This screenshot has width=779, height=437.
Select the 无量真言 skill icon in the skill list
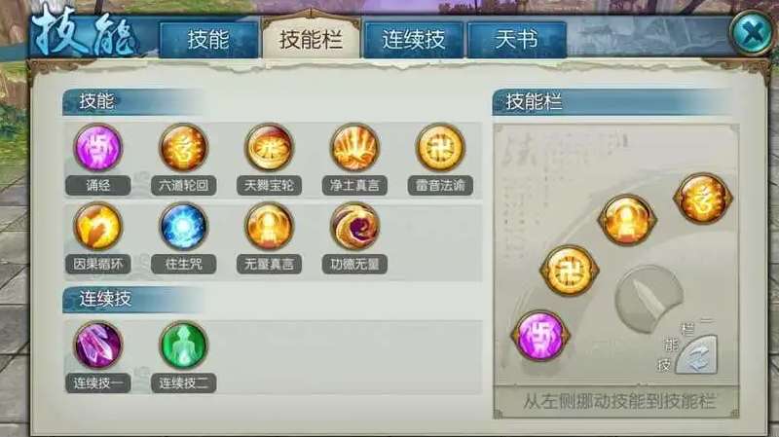(x=269, y=227)
